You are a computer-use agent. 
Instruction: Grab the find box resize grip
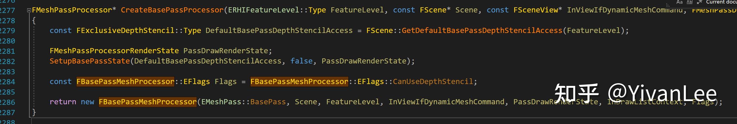pyautogui.click(x=668, y=5)
